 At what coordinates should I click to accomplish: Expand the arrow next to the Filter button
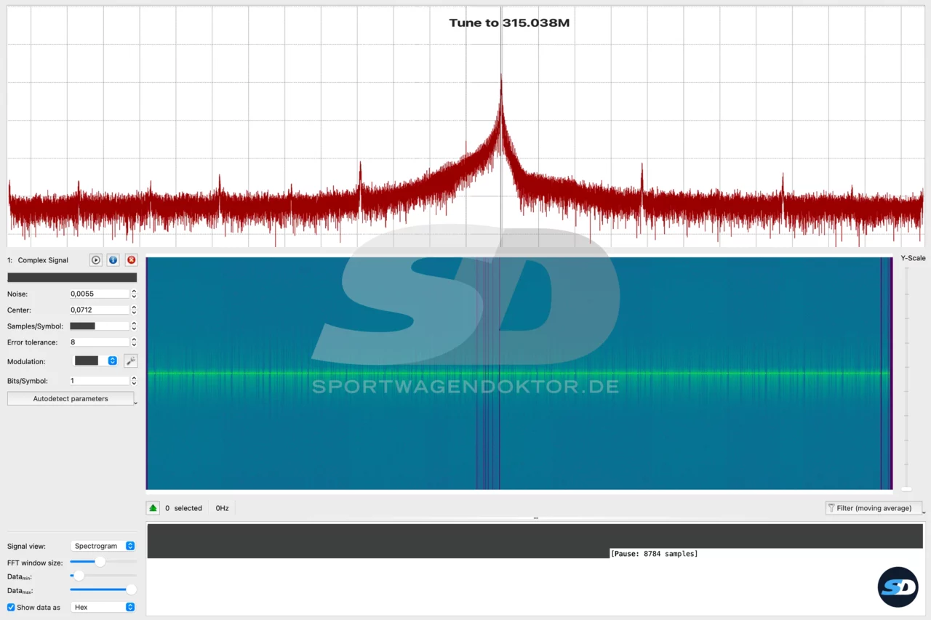[924, 511]
